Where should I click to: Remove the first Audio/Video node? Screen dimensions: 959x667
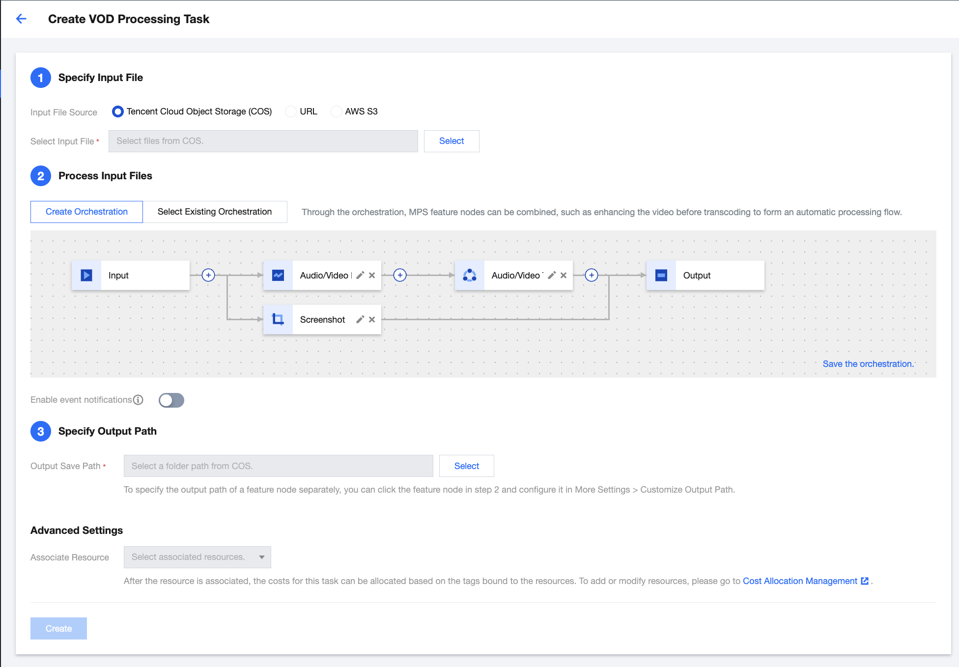[372, 276]
